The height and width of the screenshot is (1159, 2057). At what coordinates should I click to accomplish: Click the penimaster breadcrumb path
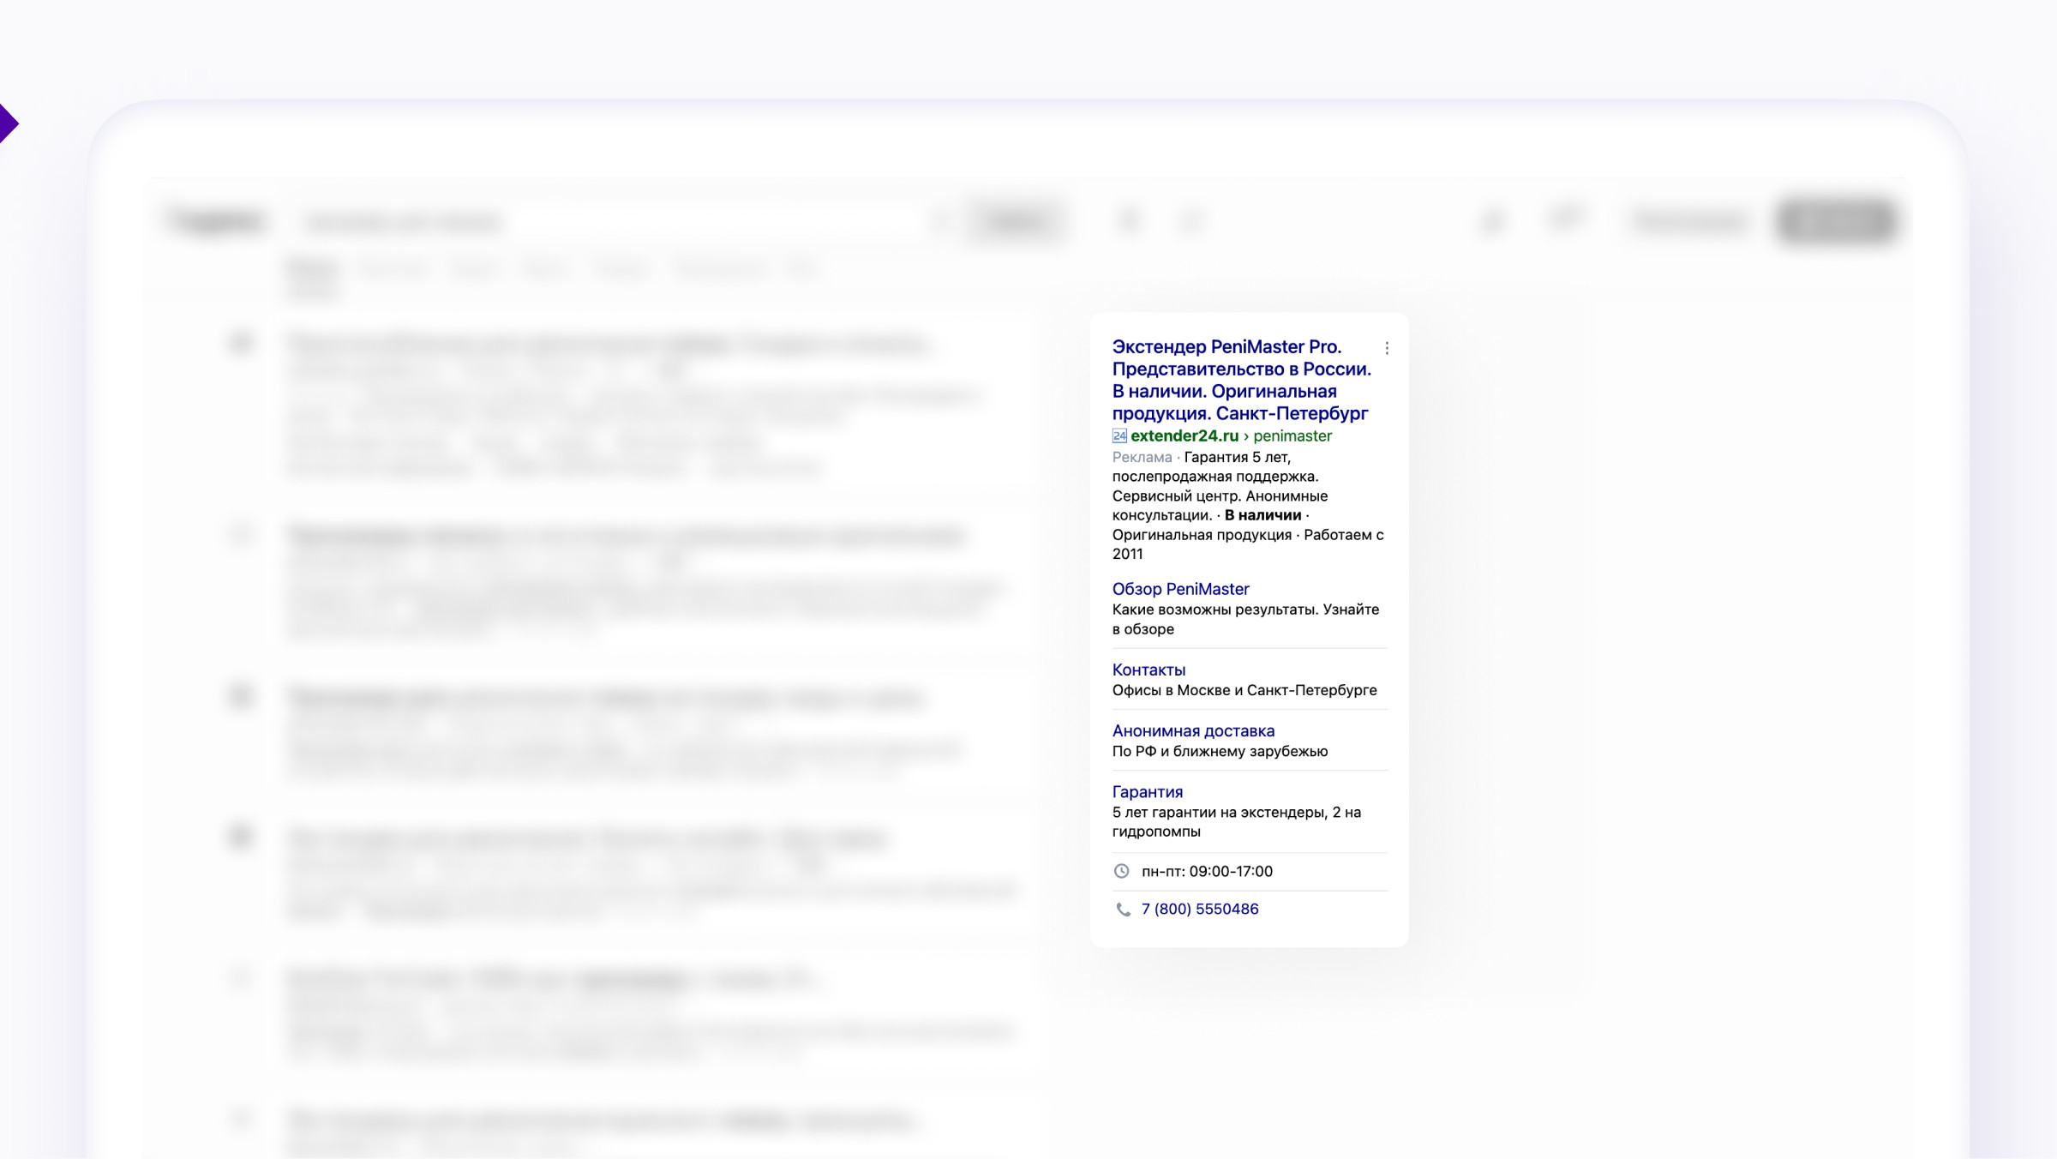pos(1292,435)
